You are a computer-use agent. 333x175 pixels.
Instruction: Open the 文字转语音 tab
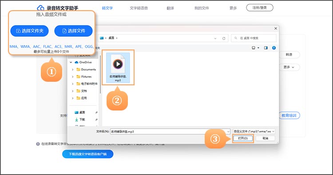coord(139,8)
